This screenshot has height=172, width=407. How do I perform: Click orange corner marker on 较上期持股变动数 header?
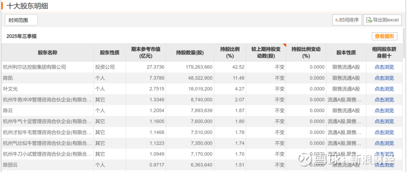click(284, 45)
